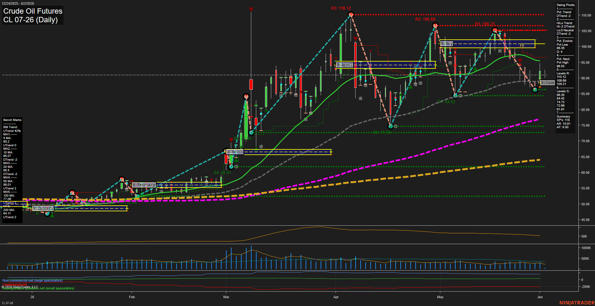The height and width of the screenshot is (306, 595).
Task: Click the 'F0' marker in the May box
Action: click(x=522, y=46)
